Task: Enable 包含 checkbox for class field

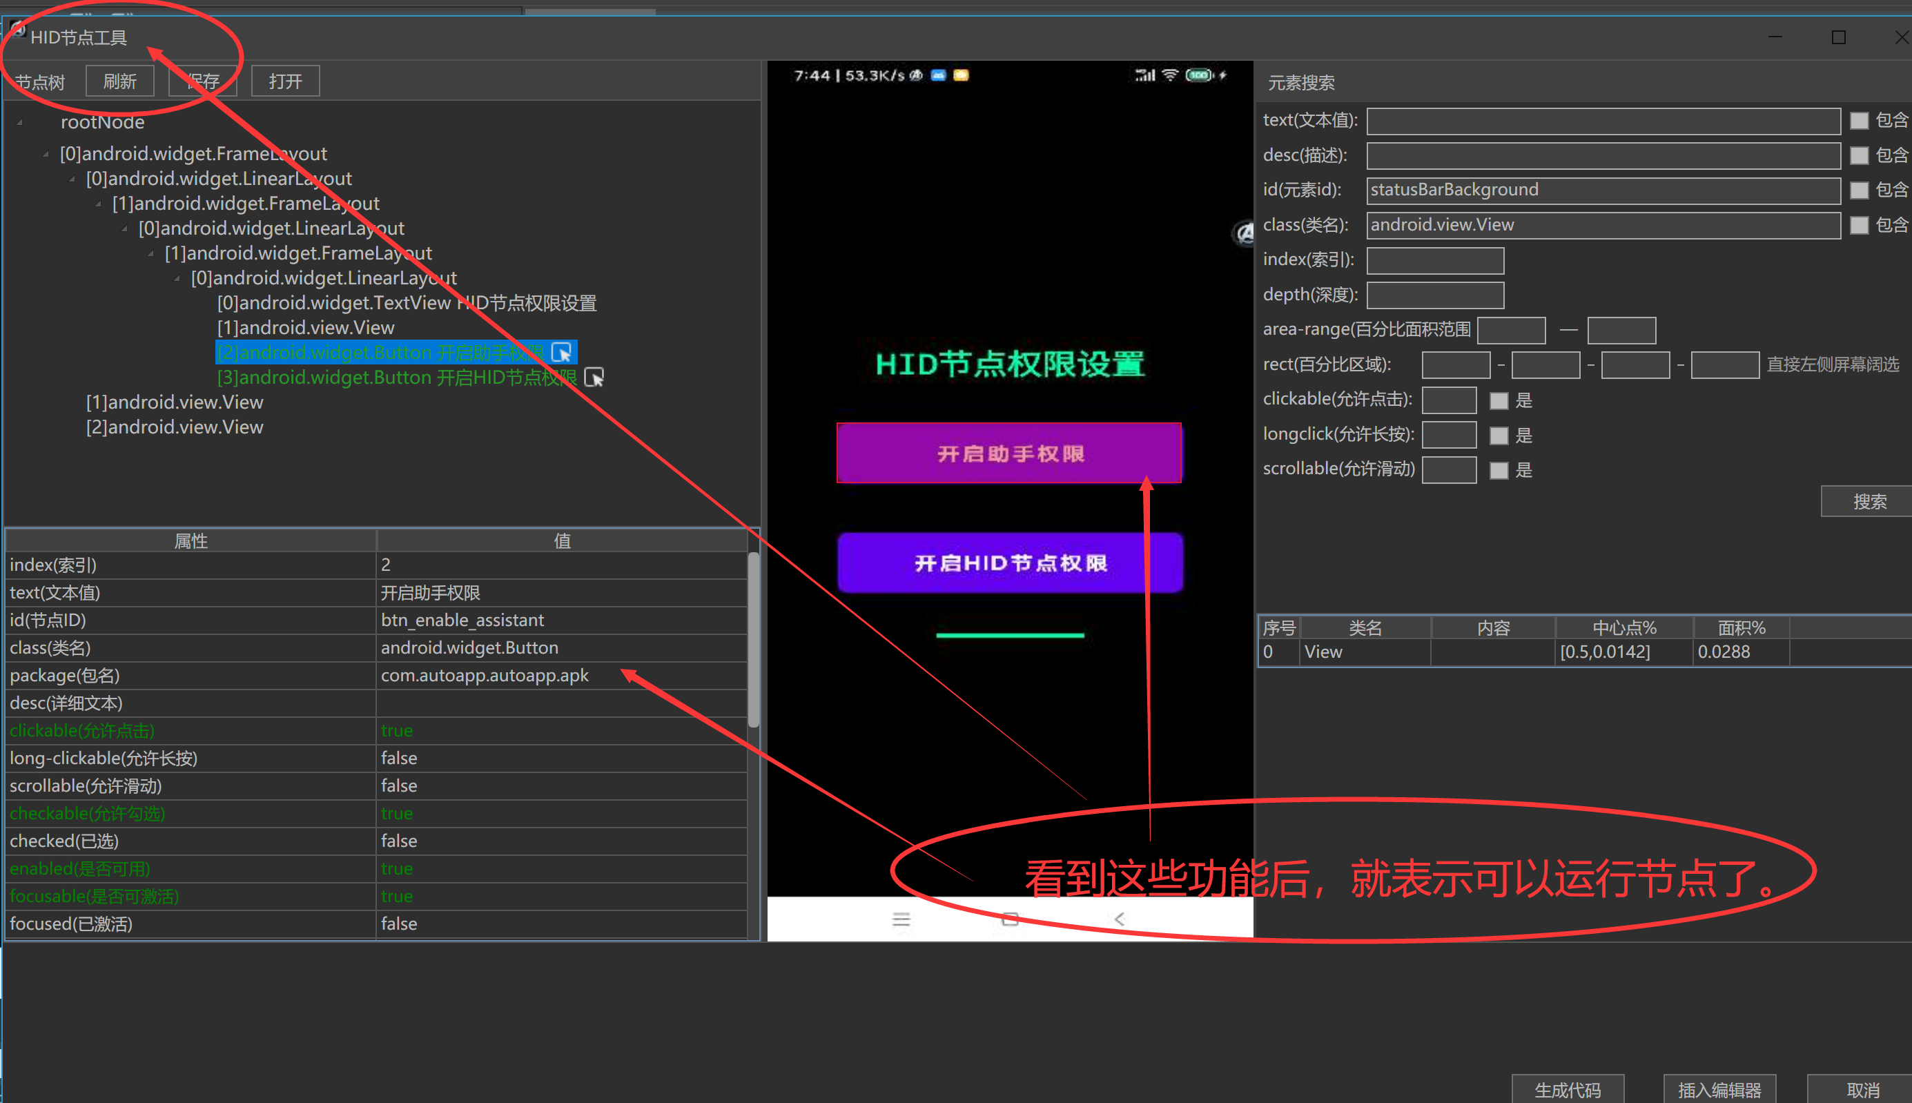Action: (1859, 226)
